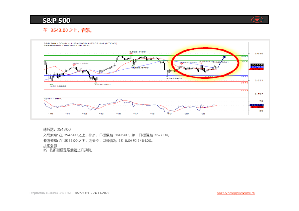The height and width of the screenshot is (211, 299).
Task: Click the 3,628 high price annotation
Action: [137, 52]
